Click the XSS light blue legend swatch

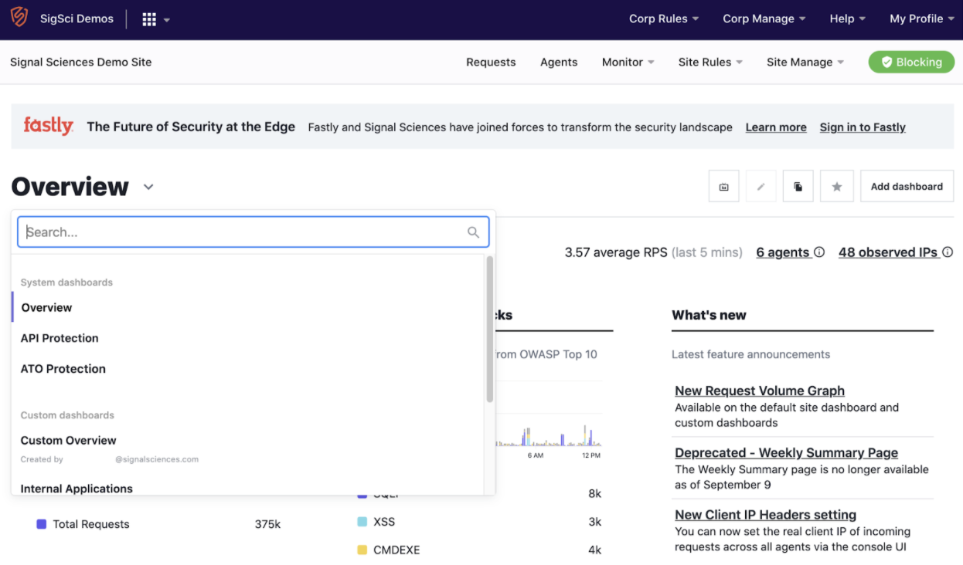[x=362, y=522]
